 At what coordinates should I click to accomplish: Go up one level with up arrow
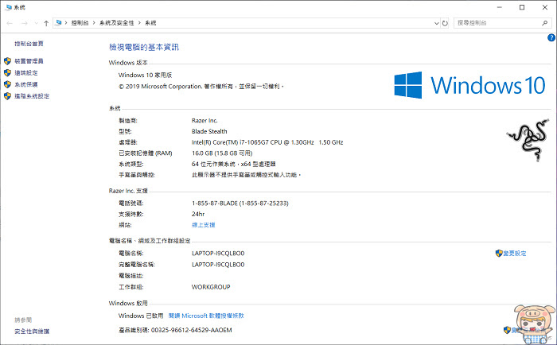pos(46,23)
